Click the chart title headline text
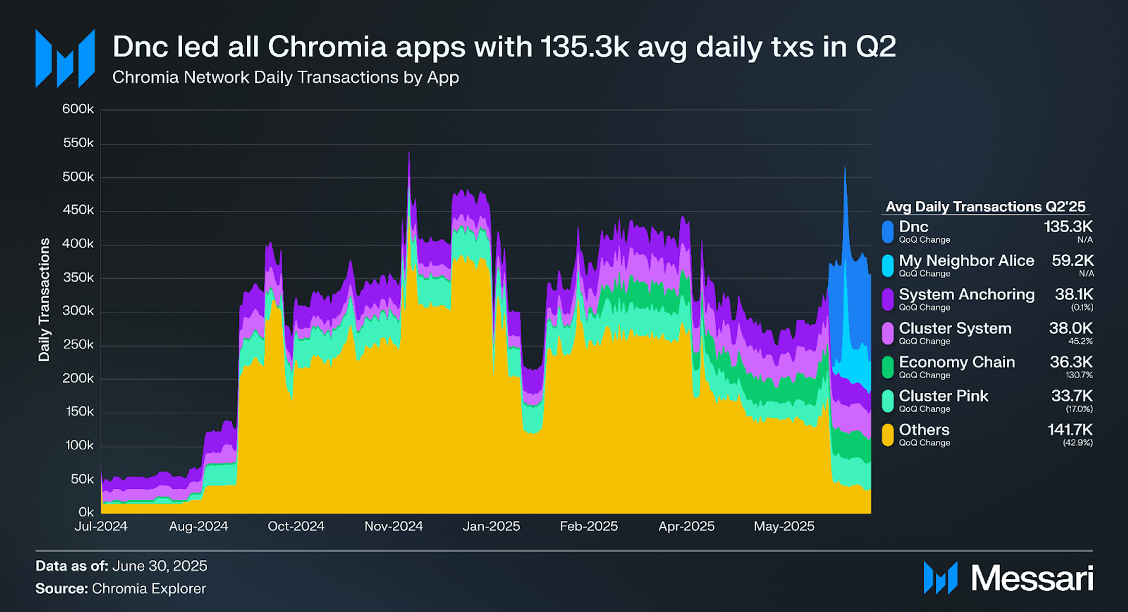 (x=503, y=47)
